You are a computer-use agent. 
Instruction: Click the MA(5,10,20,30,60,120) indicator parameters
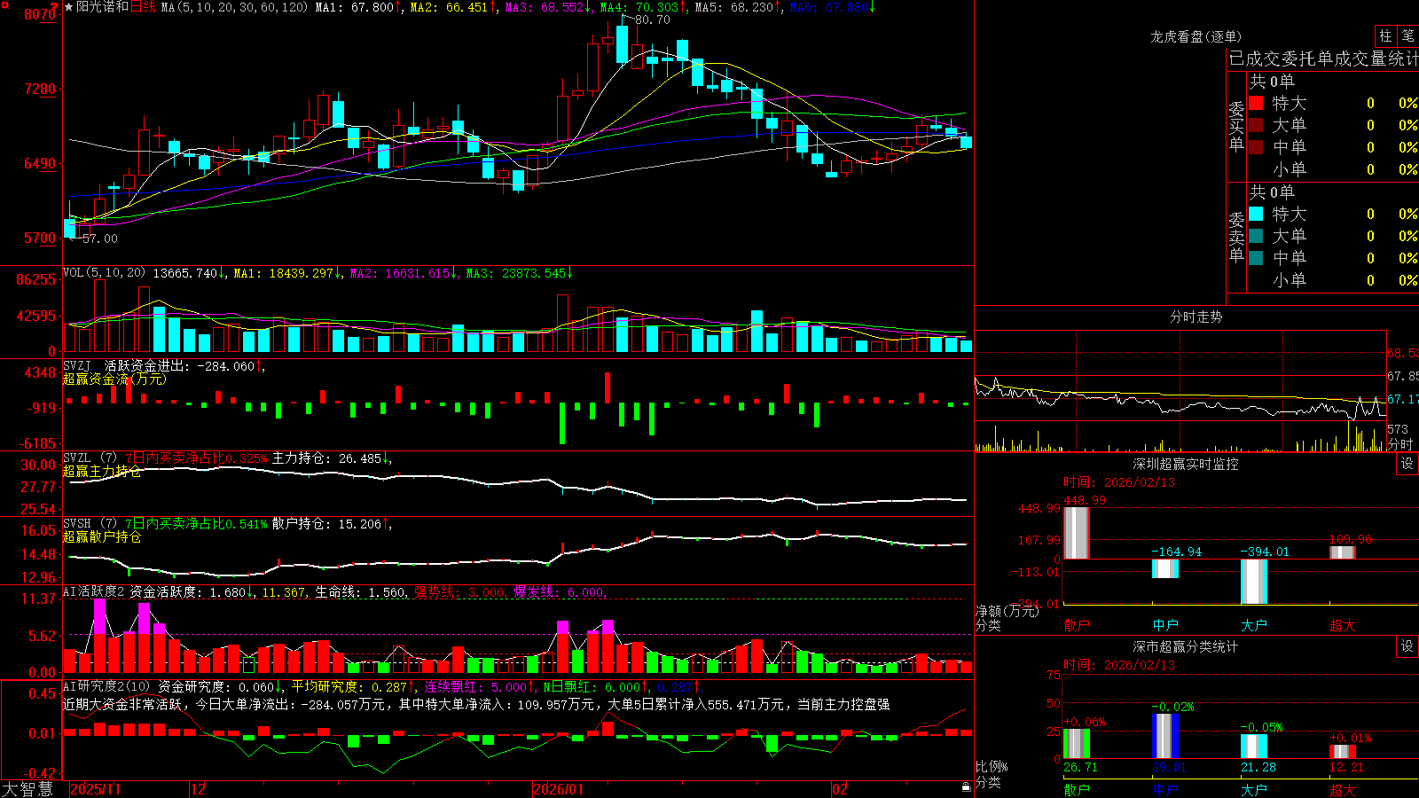click(x=235, y=7)
